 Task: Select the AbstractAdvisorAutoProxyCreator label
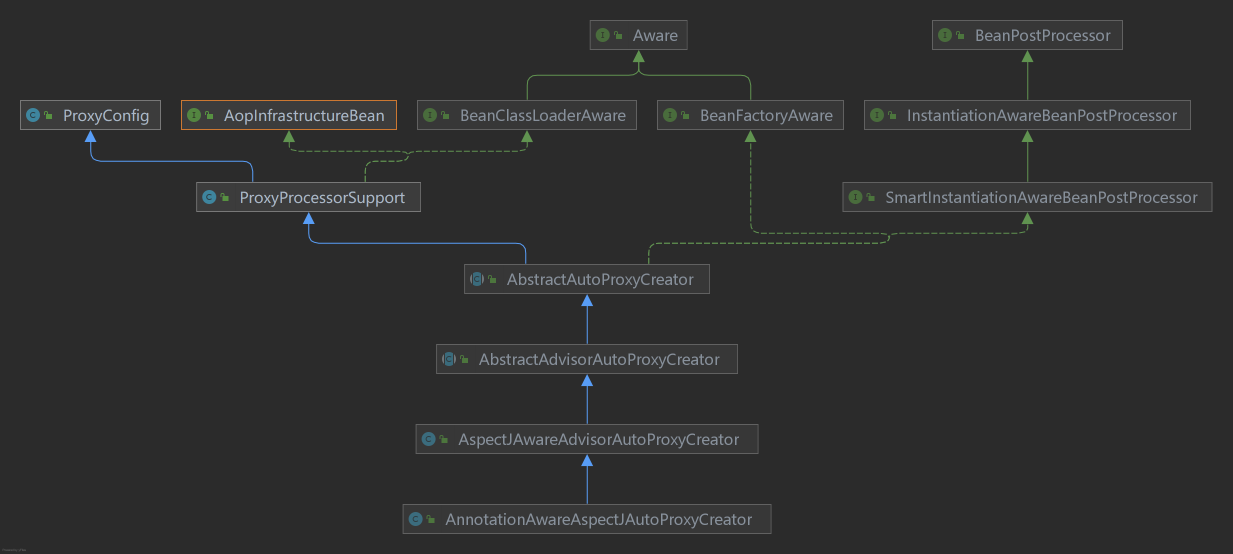click(x=599, y=359)
